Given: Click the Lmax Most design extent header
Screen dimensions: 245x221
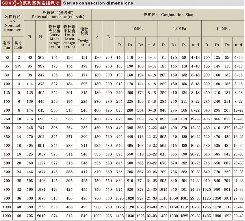Looking at the screenshot, I should [54, 37].
